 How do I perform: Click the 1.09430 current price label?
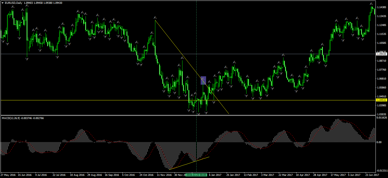coord(381,54)
